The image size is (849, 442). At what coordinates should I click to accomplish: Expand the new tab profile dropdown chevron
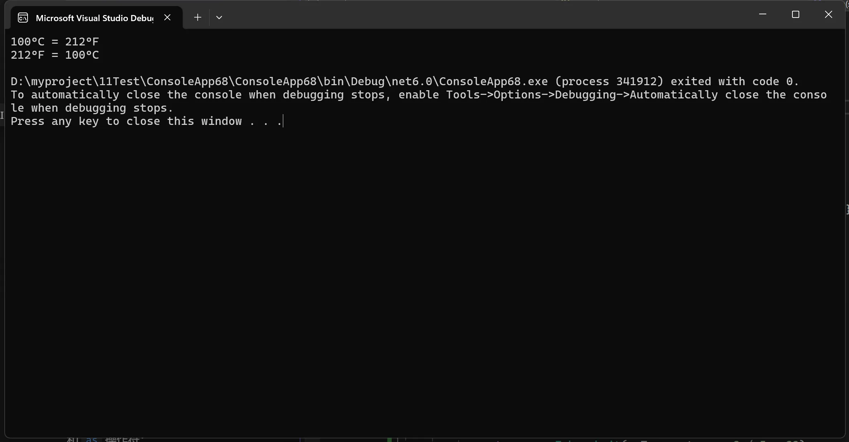point(219,17)
